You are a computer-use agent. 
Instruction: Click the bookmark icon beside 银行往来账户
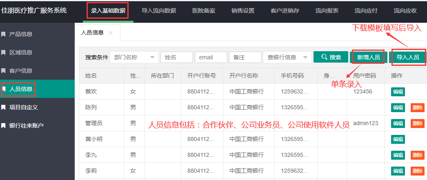(x=4, y=126)
